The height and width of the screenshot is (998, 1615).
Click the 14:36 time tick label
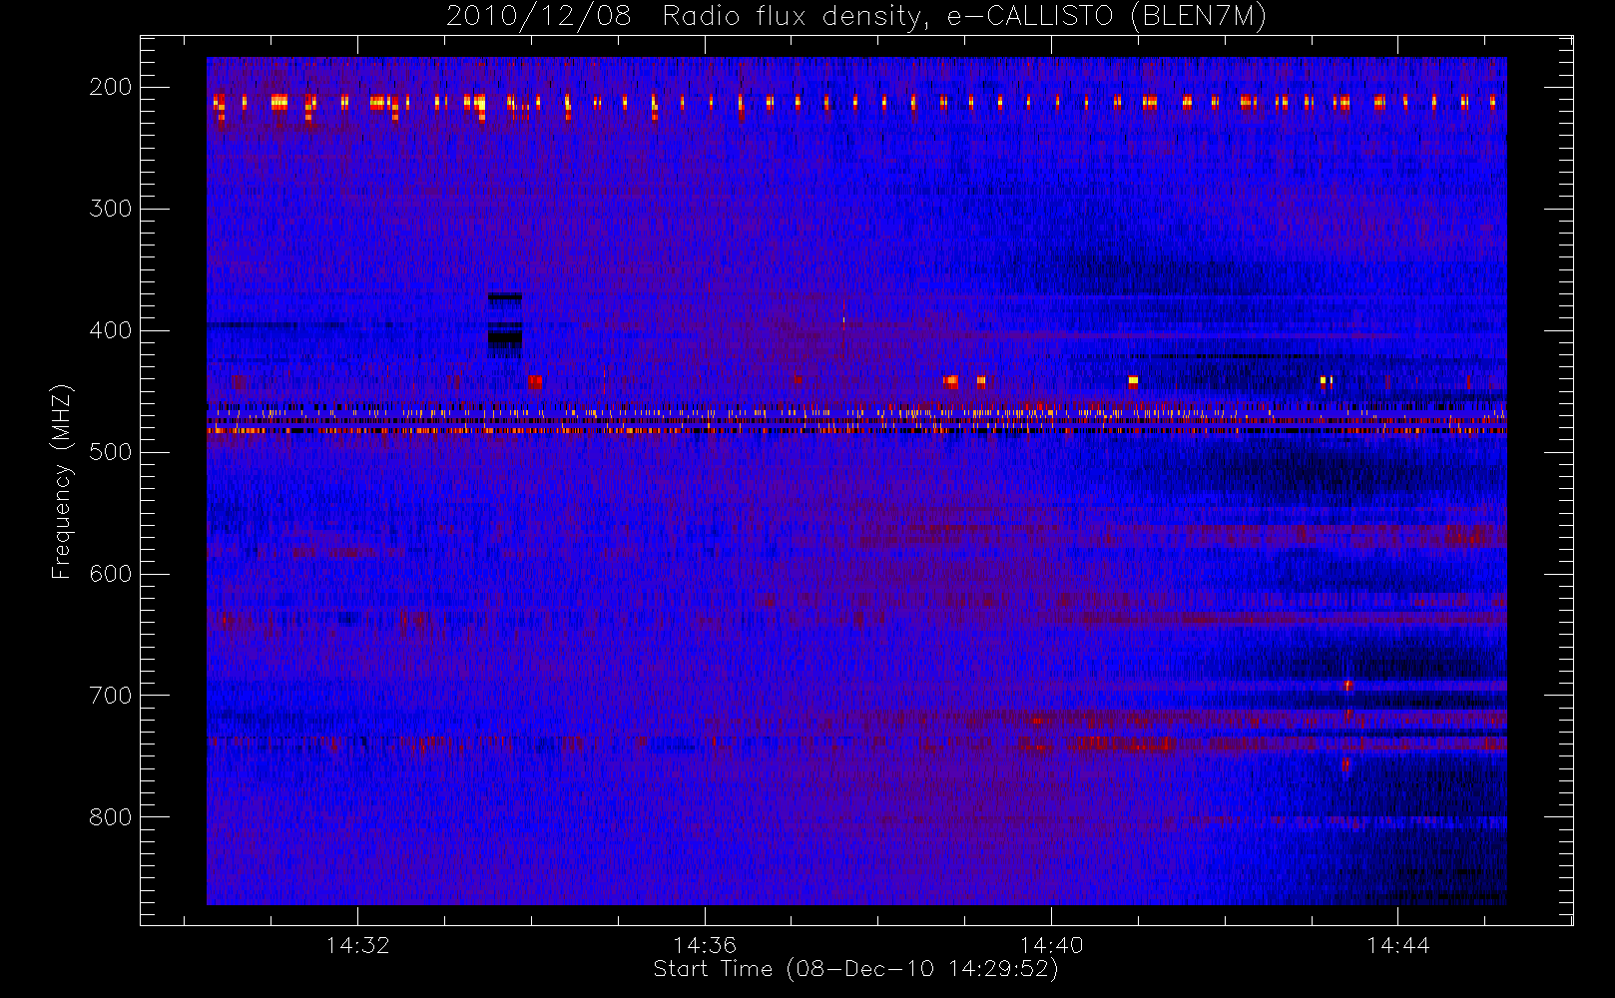[x=704, y=945]
